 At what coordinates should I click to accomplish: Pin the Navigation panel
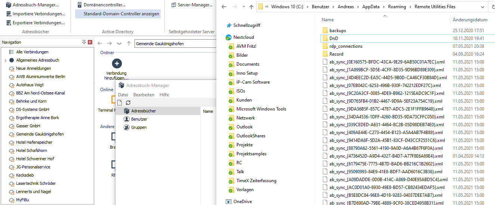[84, 42]
